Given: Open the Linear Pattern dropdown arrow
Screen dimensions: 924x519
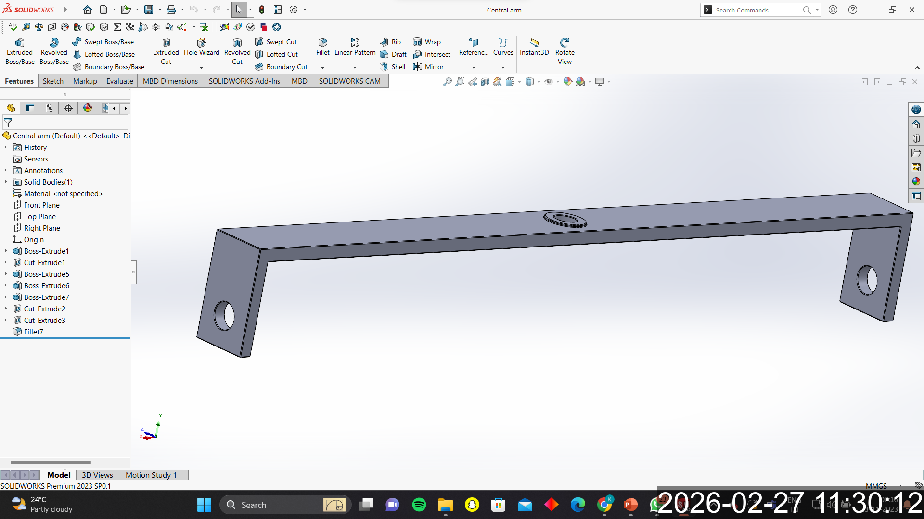Looking at the screenshot, I should [x=355, y=68].
